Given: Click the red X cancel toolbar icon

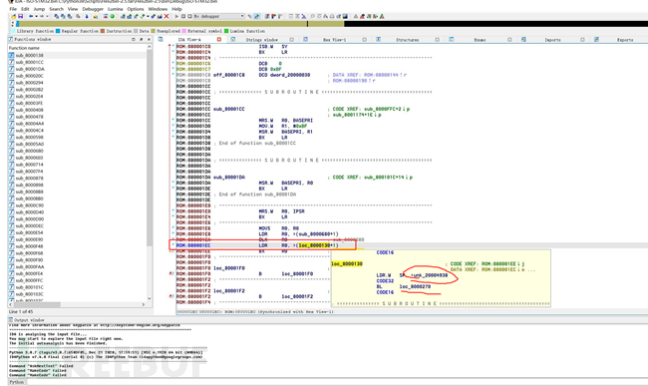Looking at the screenshot, I should (166, 17).
